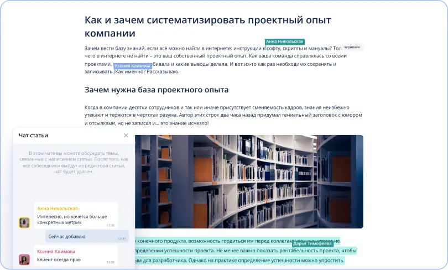This screenshot has width=448, height=270.
Task: Select the message "Сейчас добавлю"
Action: point(87,237)
